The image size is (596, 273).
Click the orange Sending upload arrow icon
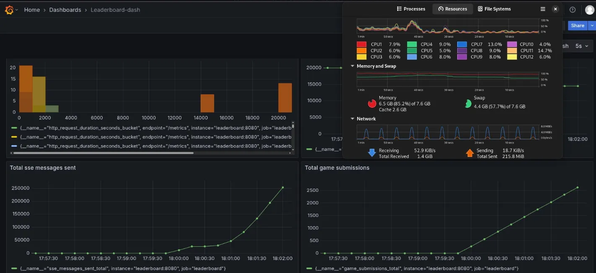tap(470, 153)
